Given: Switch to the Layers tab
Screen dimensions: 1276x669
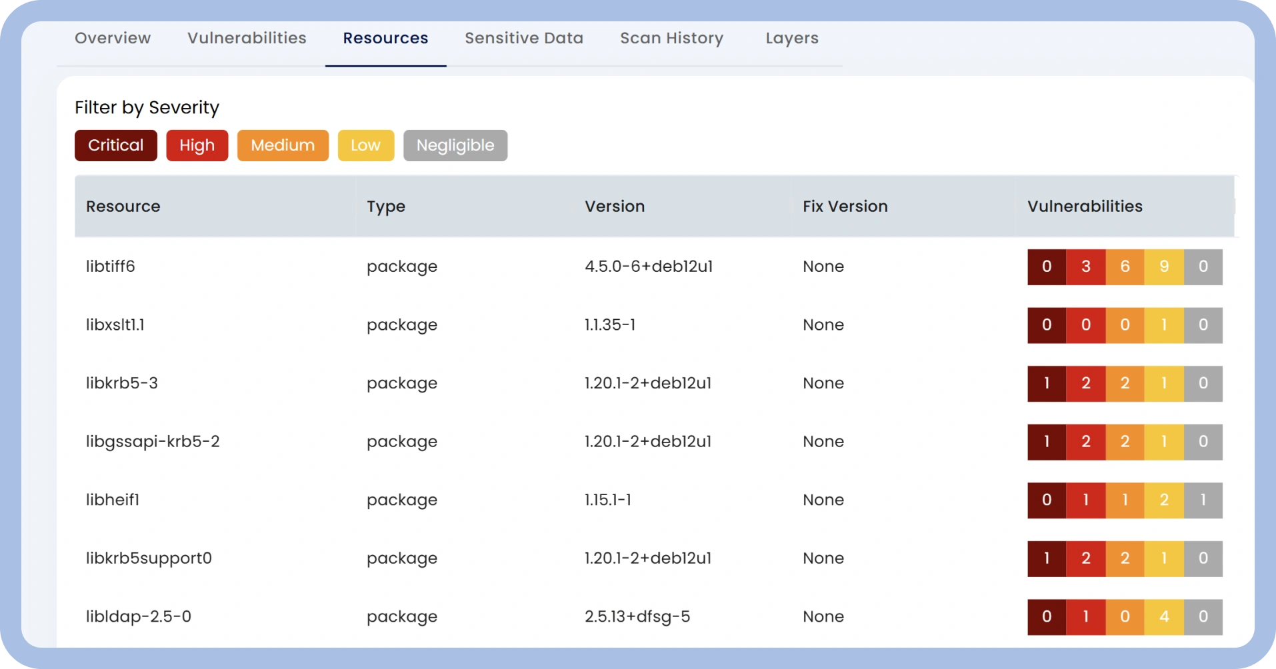Looking at the screenshot, I should (x=791, y=38).
